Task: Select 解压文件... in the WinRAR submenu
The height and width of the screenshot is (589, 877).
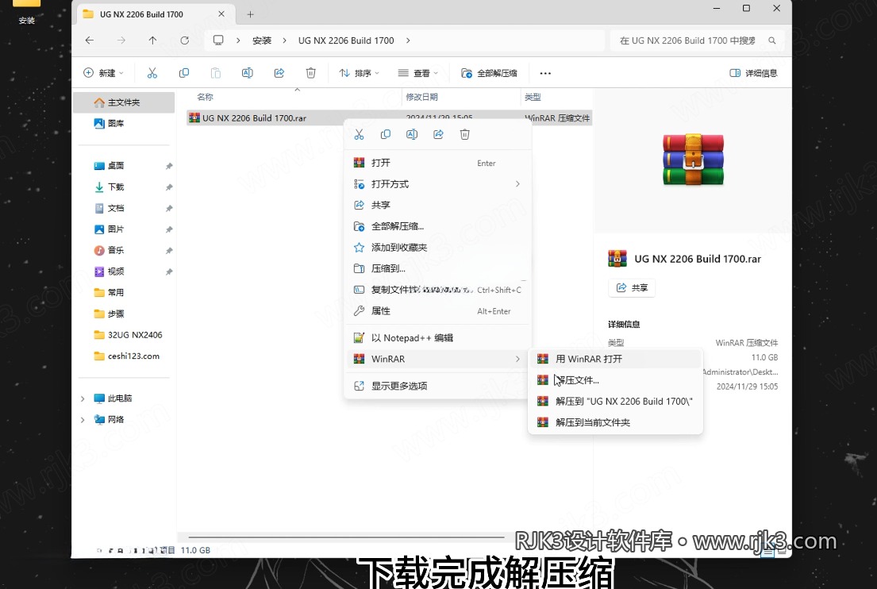Action: (x=615, y=380)
